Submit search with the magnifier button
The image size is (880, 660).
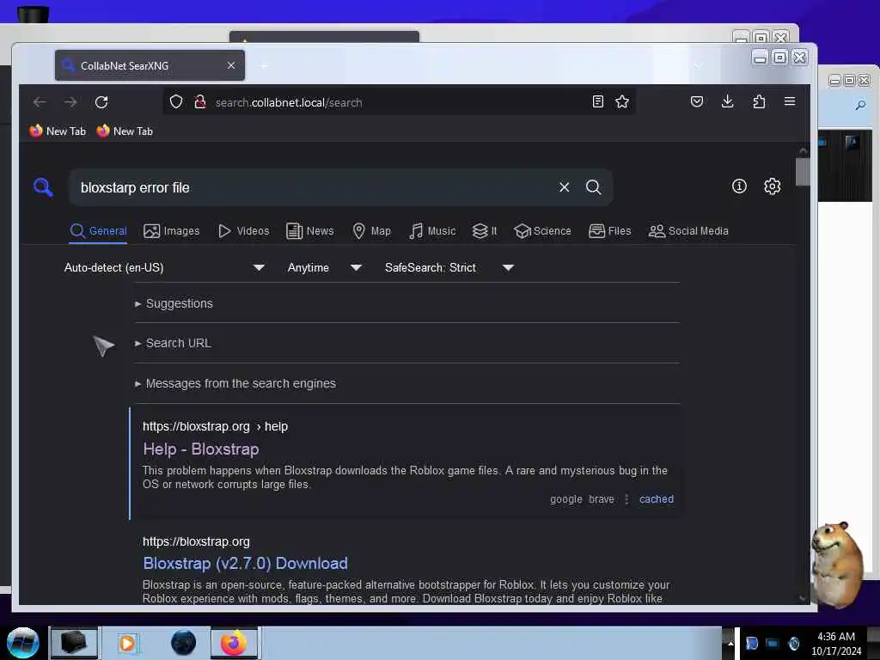(593, 187)
